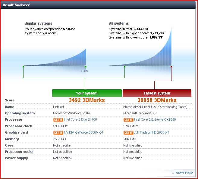Click the 3492 3DMarks score
This screenshot has width=198, height=179.
(87, 100)
